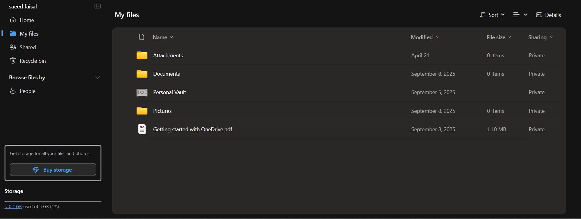Screen dimensions: 581x219
Task: Open the Getting started PDF file icon
Action: tap(142, 129)
